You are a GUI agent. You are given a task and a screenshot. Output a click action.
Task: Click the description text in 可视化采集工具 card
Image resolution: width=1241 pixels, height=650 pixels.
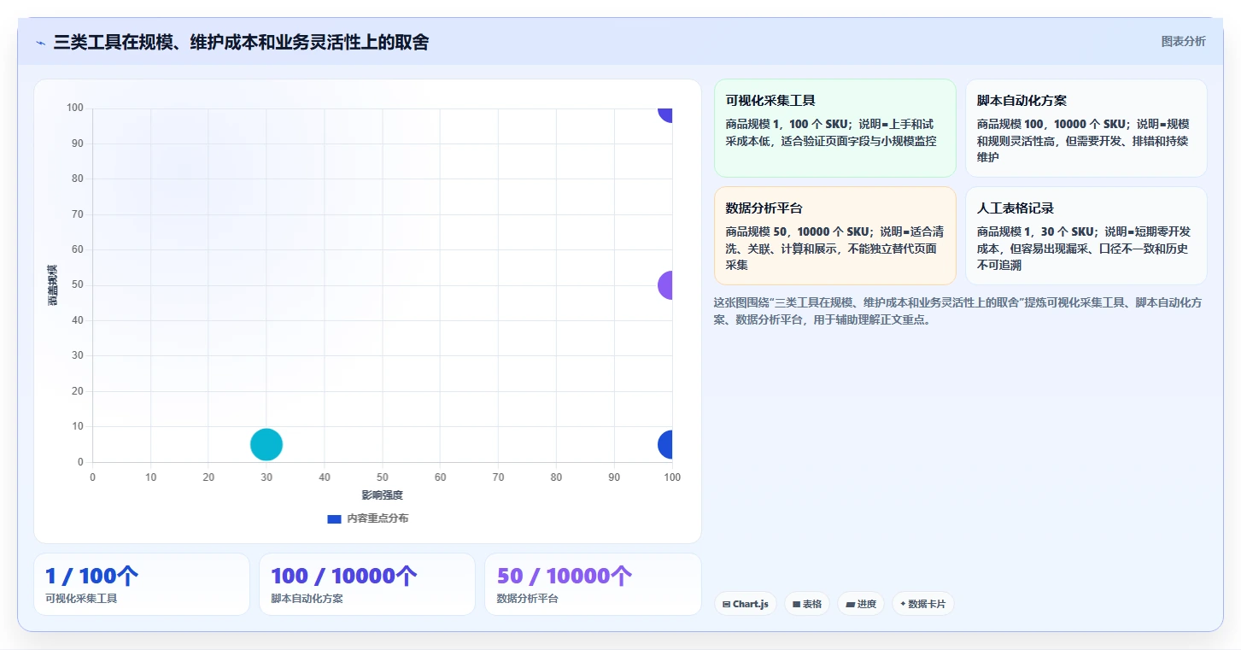click(832, 132)
